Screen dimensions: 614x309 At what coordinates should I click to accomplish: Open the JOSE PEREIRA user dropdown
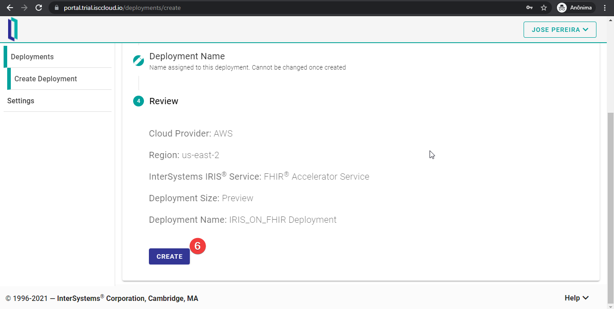coord(560,30)
